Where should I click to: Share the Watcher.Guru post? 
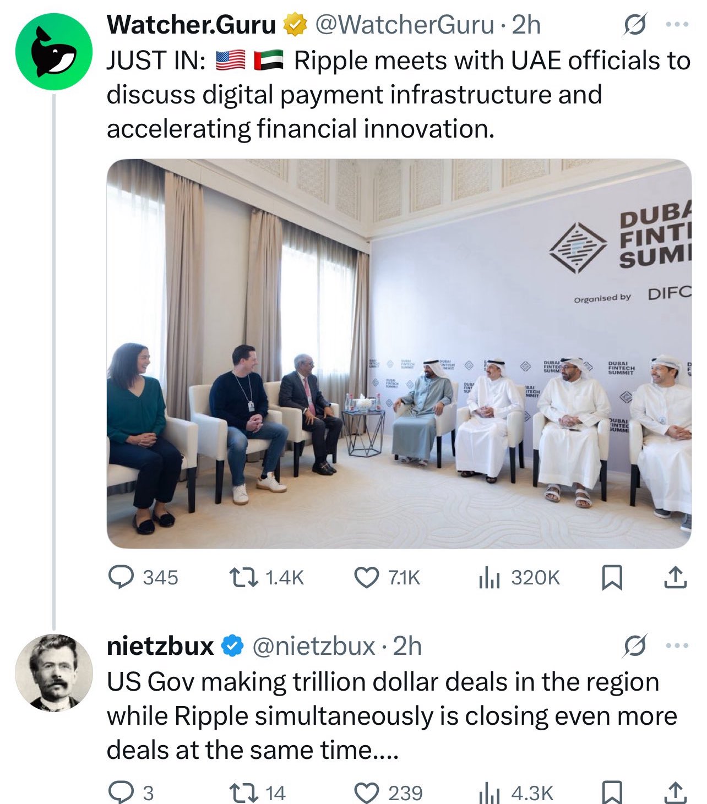click(676, 577)
